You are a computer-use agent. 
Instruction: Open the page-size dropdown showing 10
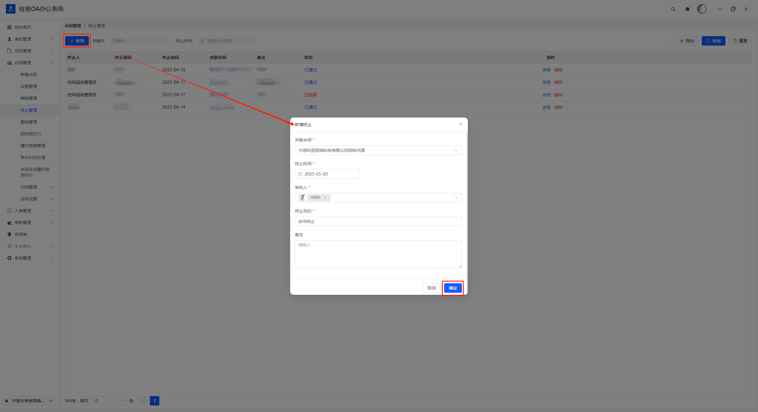[108, 401]
